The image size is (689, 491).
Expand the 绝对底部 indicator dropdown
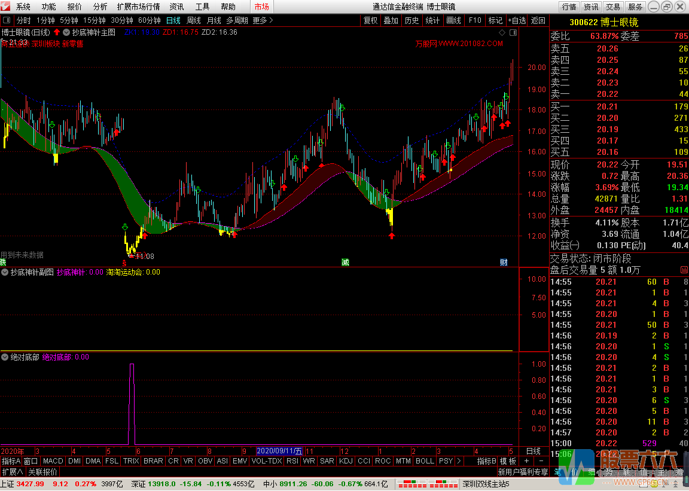[5, 357]
